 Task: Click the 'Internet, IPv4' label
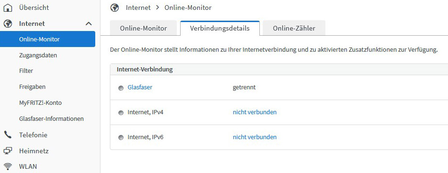click(x=145, y=112)
